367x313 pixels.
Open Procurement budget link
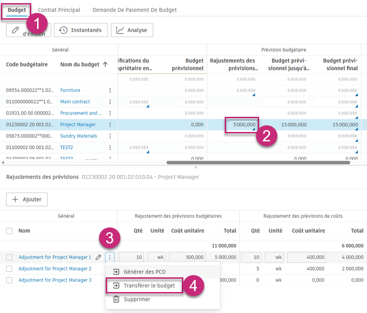click(81, 113)
